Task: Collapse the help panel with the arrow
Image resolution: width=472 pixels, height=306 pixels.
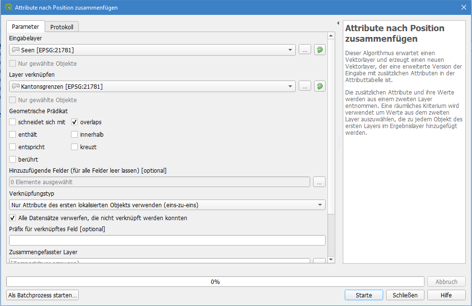Action: [x=338, y=23]
